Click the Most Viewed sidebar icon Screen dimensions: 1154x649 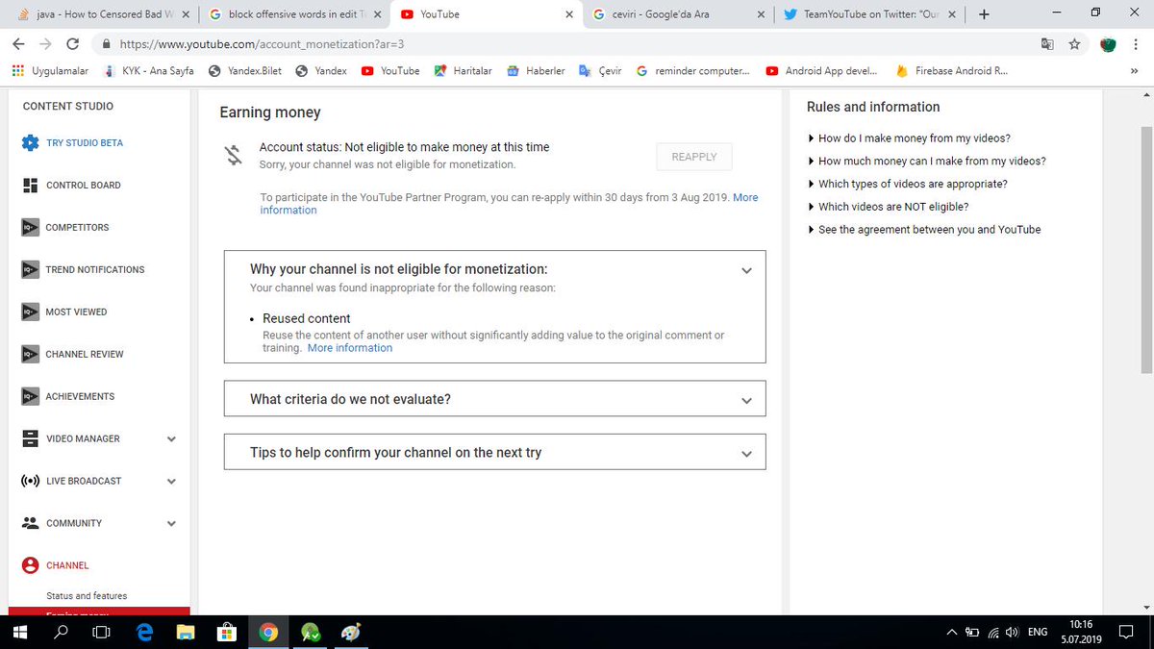[29, 312]
